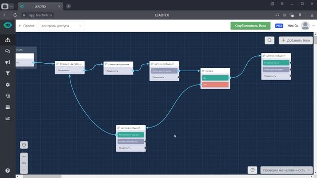The width and height of the screenshot is (317, 178).
Task: Select the Условие condition block header
Action: [215, 71]
